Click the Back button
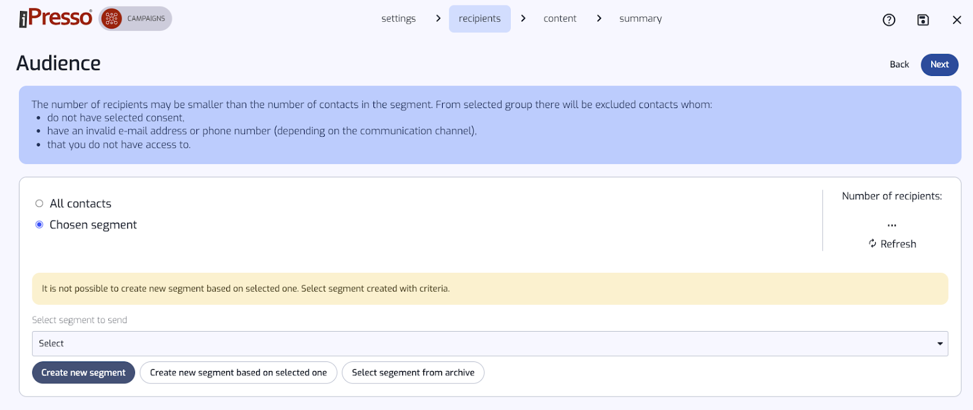 (x=899, y=64)
